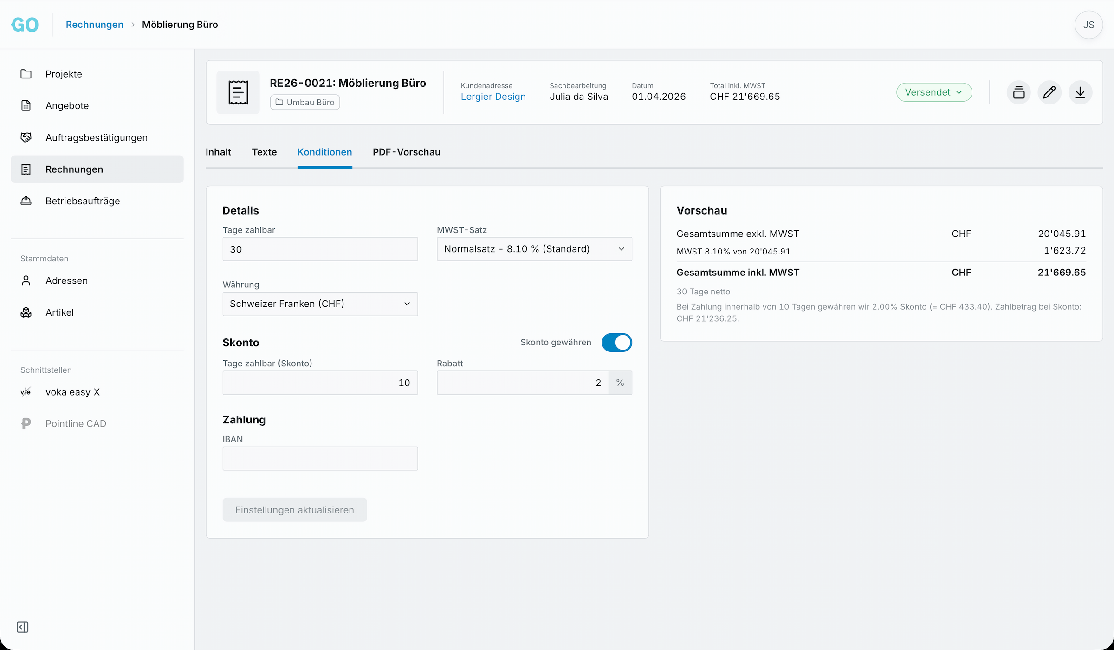
Task: Switch to the Texte tab
Action: (x=264, y=152)
